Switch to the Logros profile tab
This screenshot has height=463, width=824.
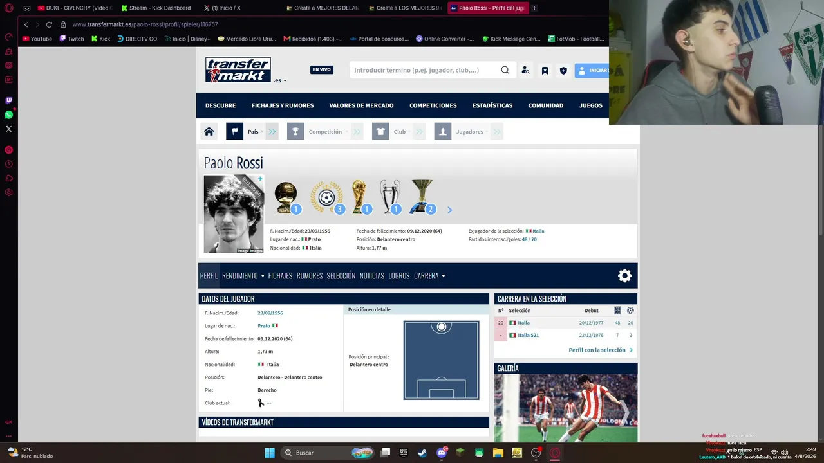pyautogui.click(x=399, y=276)
